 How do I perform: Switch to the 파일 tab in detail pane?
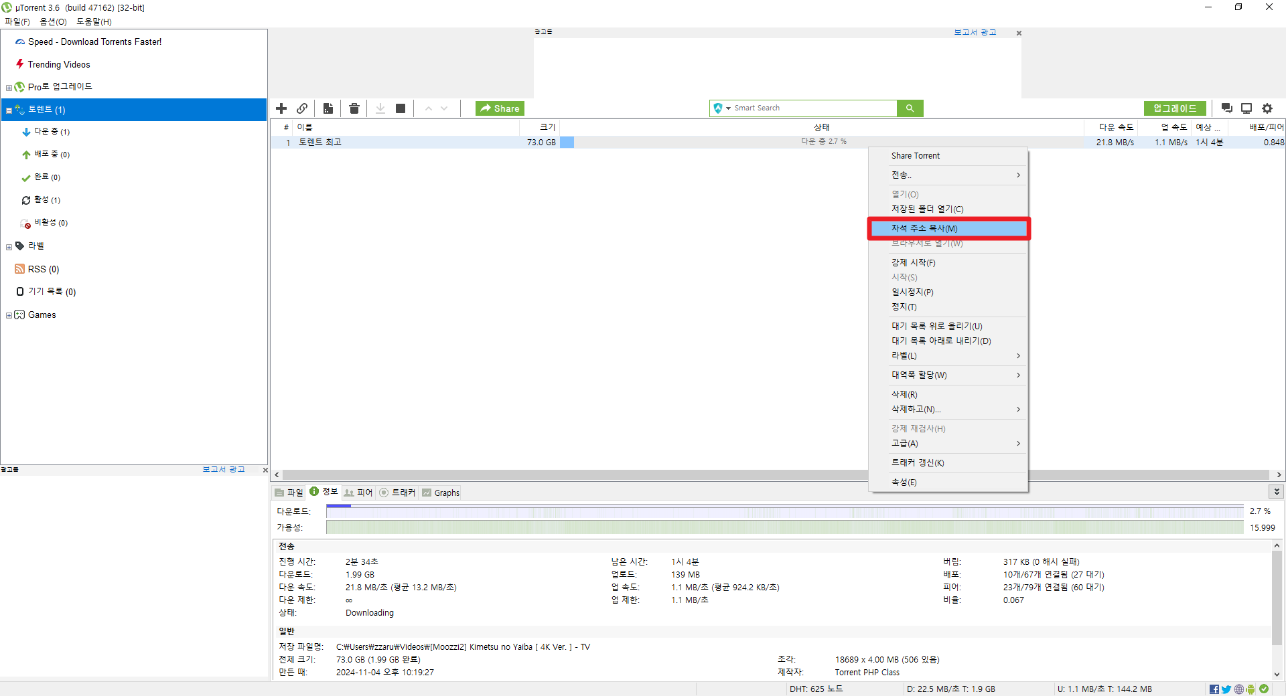pos(289,493)
